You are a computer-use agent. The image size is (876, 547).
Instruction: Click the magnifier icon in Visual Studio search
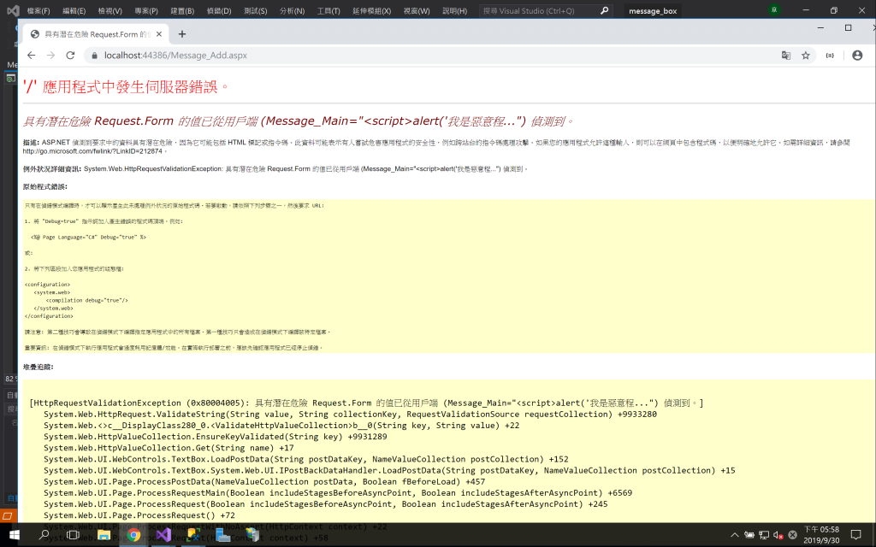click(x=605, y=10)
